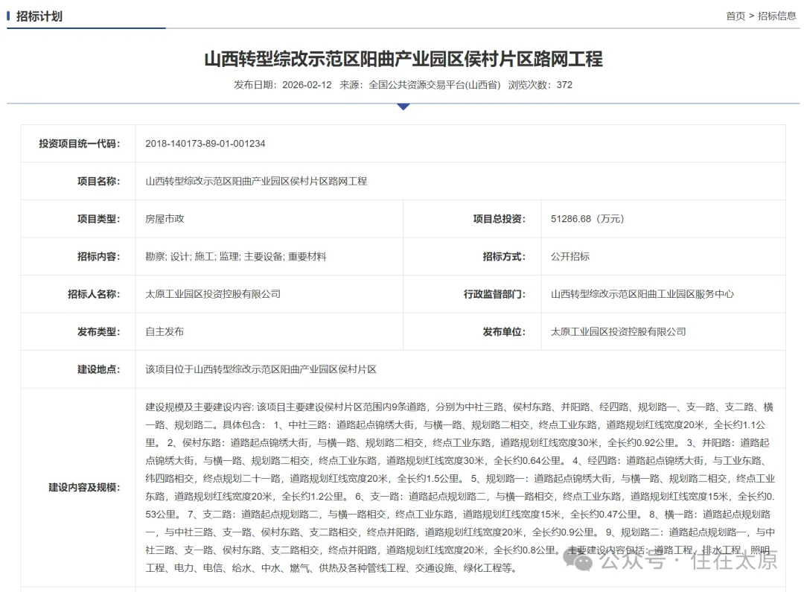The width and height of the screenshot is (804, 592).
Task: Click the page title 山西转型综改示范区阳曲产业园区侯村片区路网工程
Action: (403, 59)
